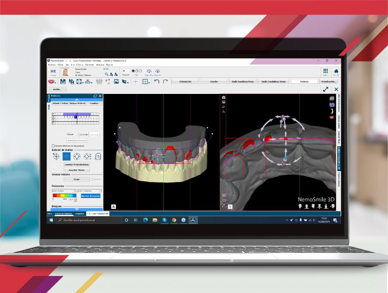Open the Editar menu
The width and height of the screenshot is (388, 293).
tap(60, 65)
